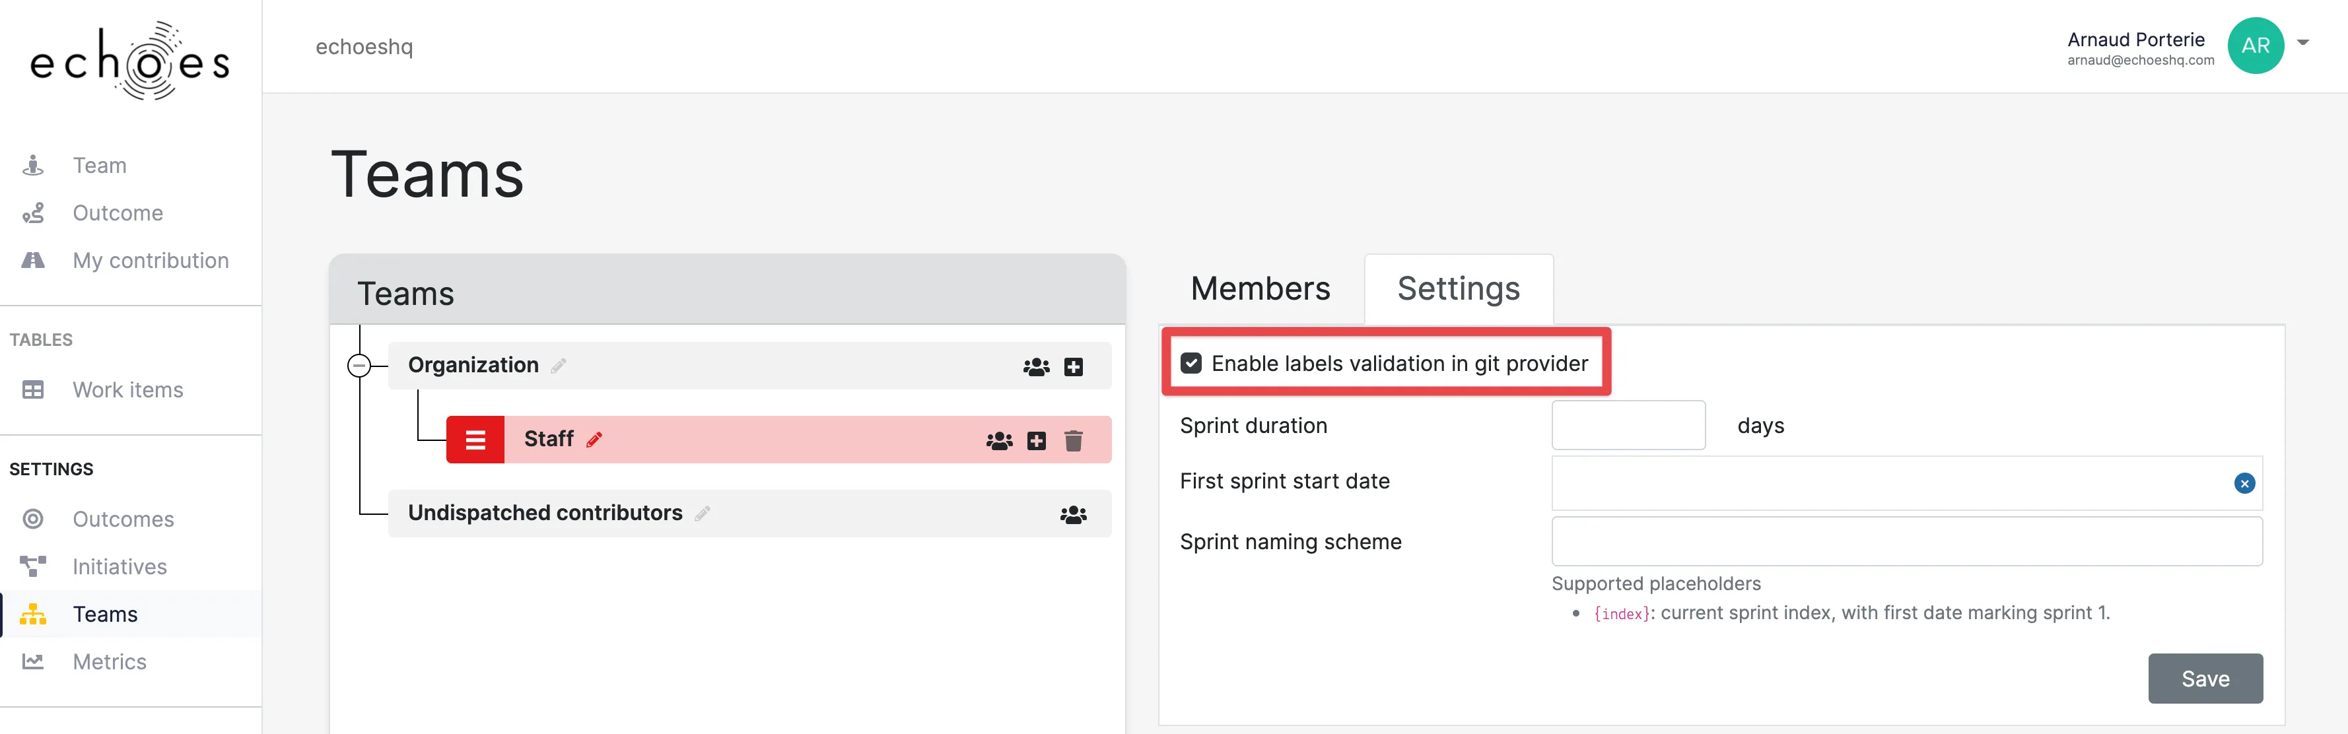Screen dimensions: 2348x734
Task: Delete the Staff team
Action: [1074, 441]
